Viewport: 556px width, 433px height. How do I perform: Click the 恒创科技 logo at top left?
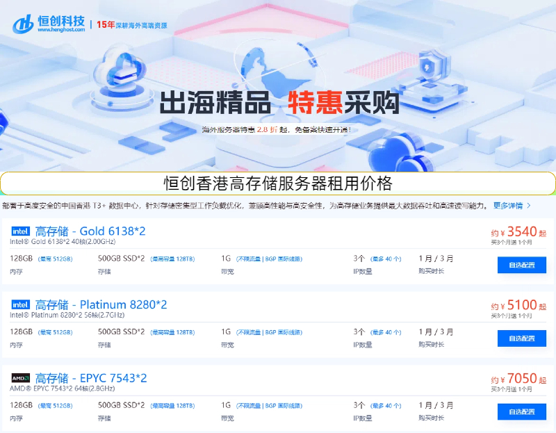[x=49, y=24]
